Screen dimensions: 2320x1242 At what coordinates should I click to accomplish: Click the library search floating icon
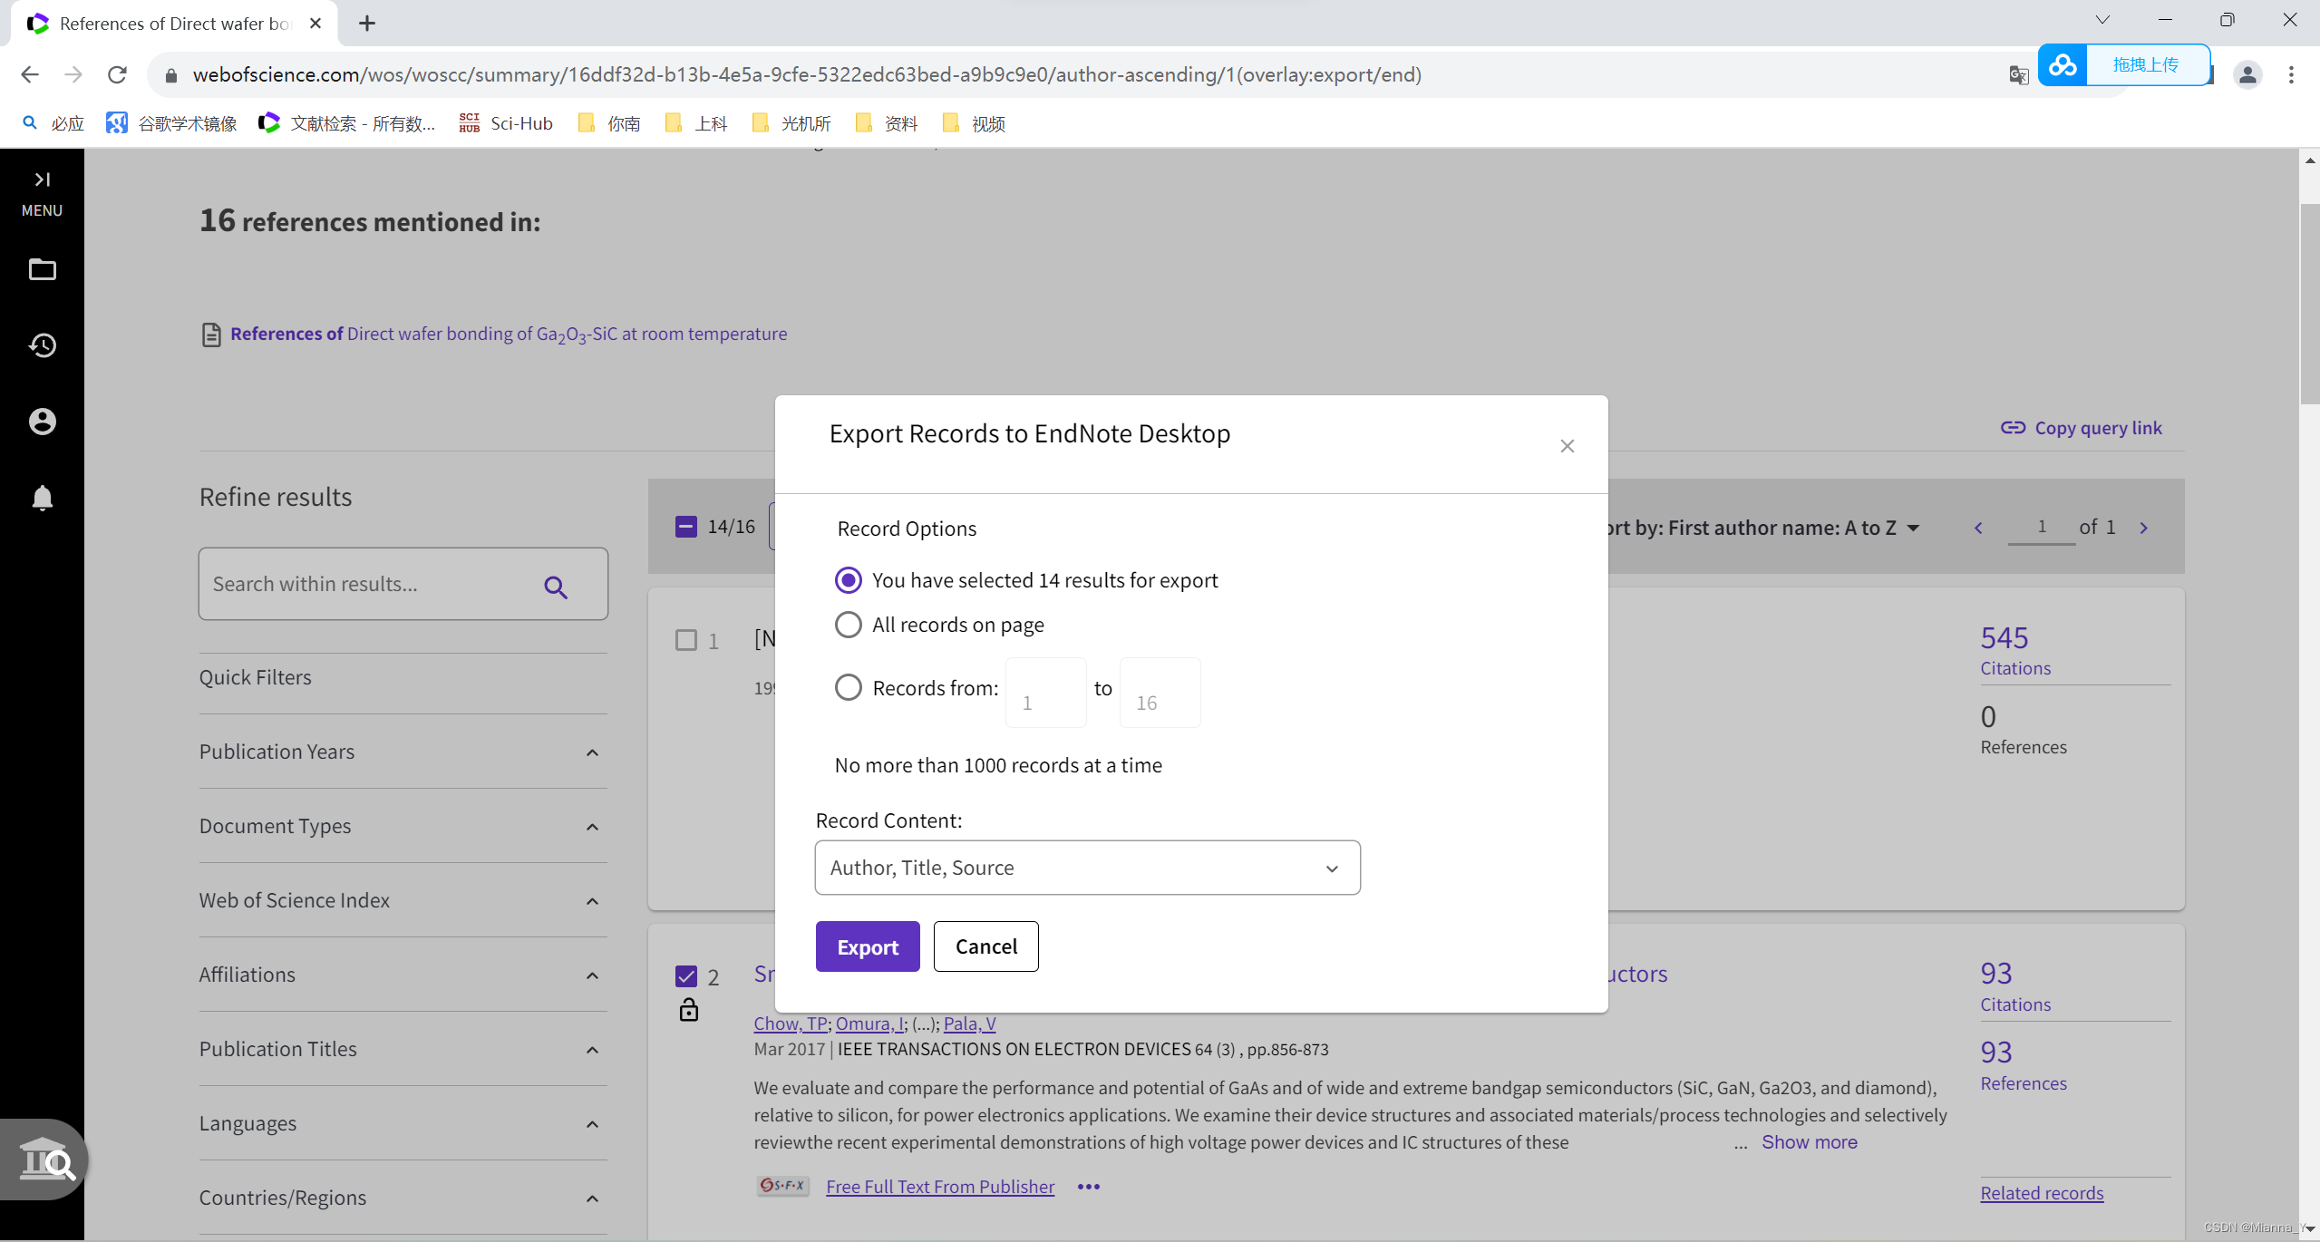(45, 1160)
